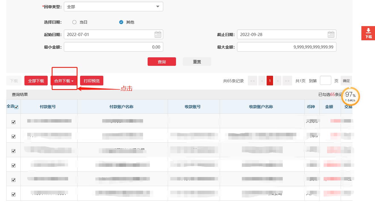Expand the 合并下载 merge download dropdown
Screen dimensions: 375x202
(64, 81)
